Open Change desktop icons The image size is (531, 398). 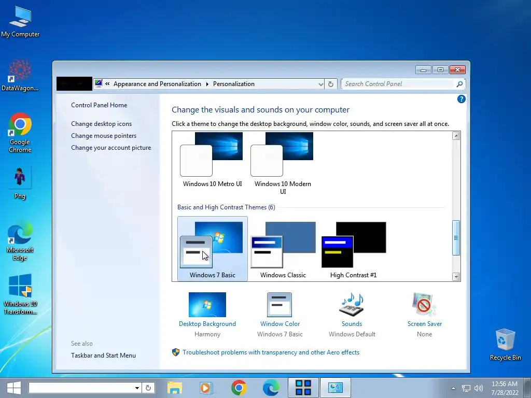(x=101, y=124)
